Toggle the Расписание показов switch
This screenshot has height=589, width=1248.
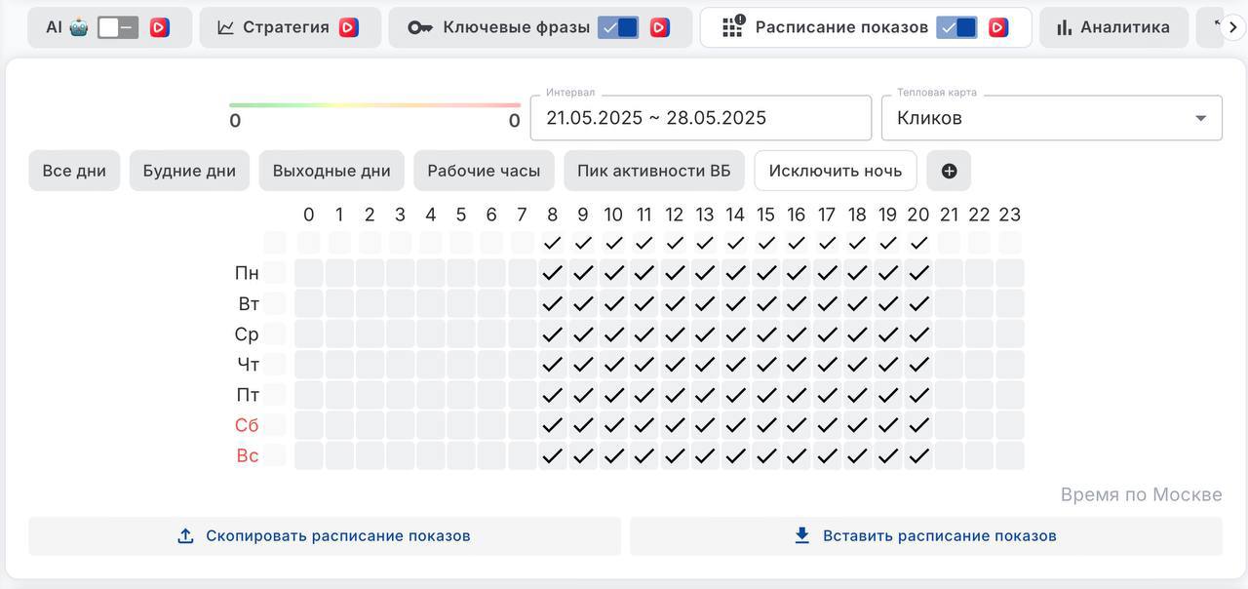[x=956, y=27]
